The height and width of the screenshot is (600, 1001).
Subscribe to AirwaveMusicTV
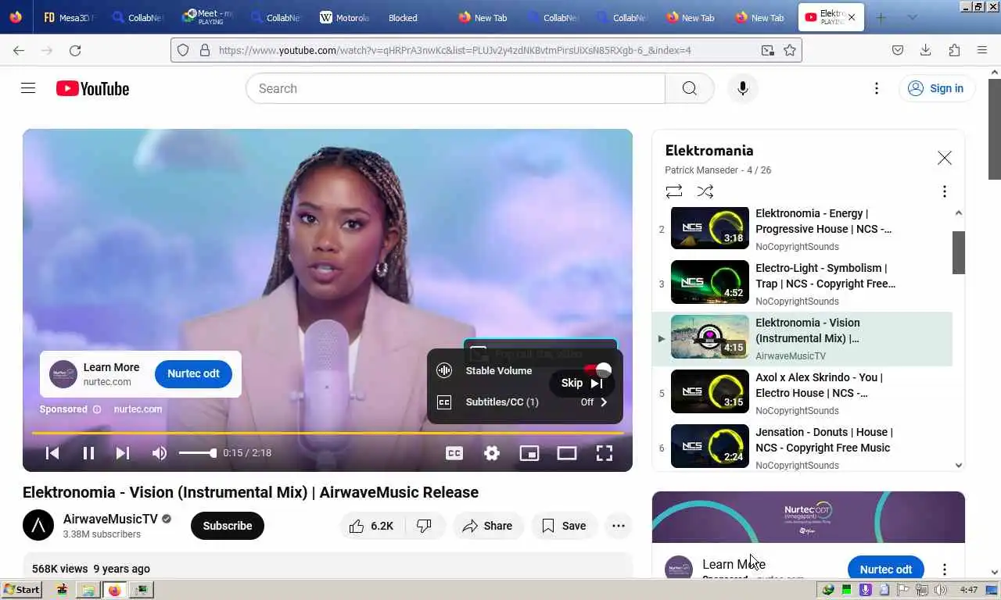[228, 526]
